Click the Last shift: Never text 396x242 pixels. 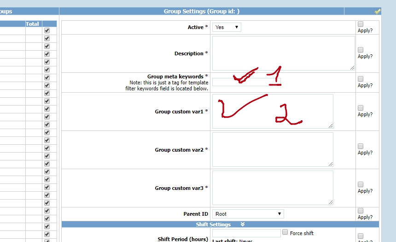(233, 241)
